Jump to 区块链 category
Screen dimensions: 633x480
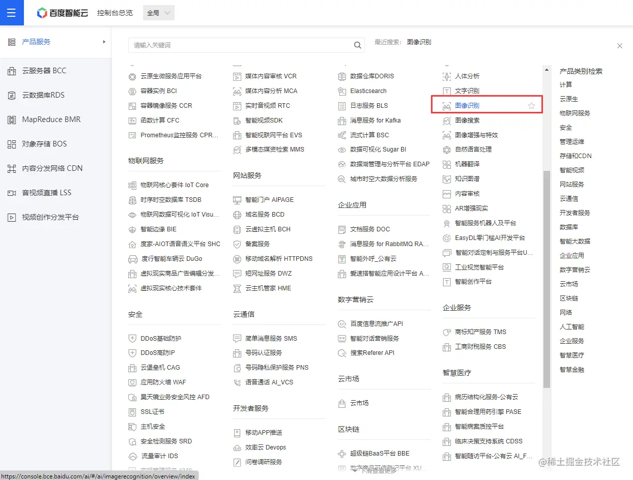coord(569,298)
